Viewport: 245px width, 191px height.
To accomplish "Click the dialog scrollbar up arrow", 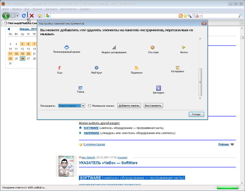I will coord(200,38).
